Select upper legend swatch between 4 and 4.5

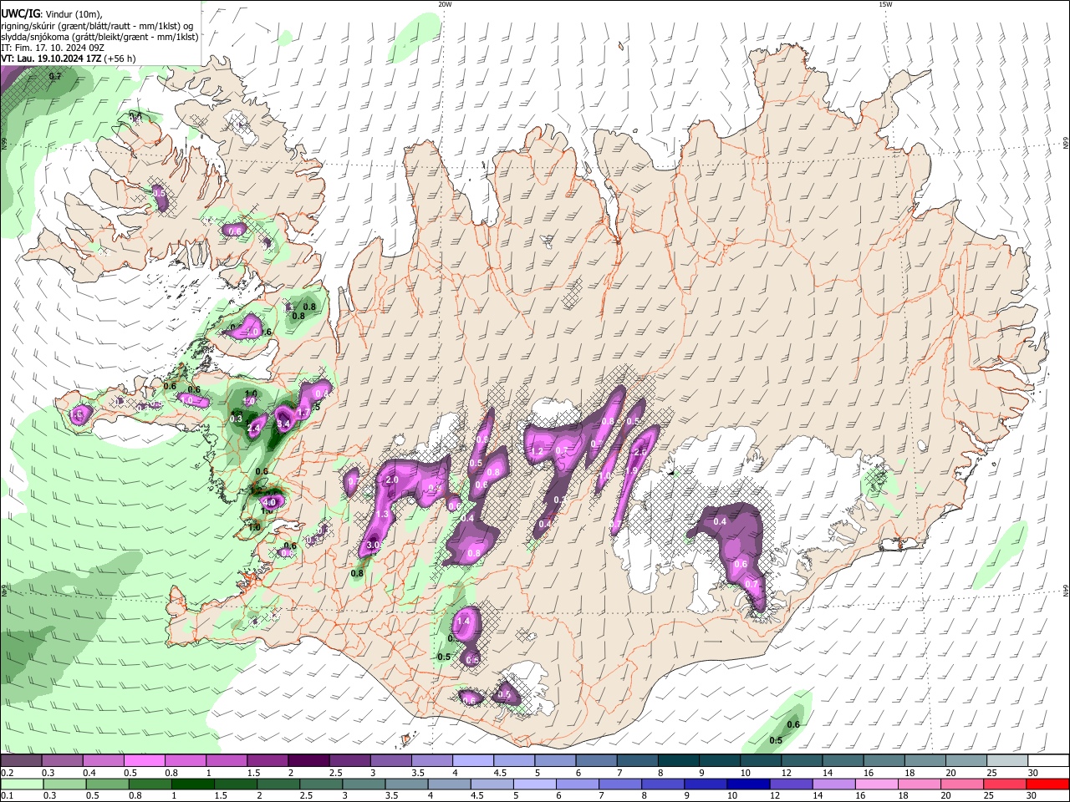tap(471, 761)
